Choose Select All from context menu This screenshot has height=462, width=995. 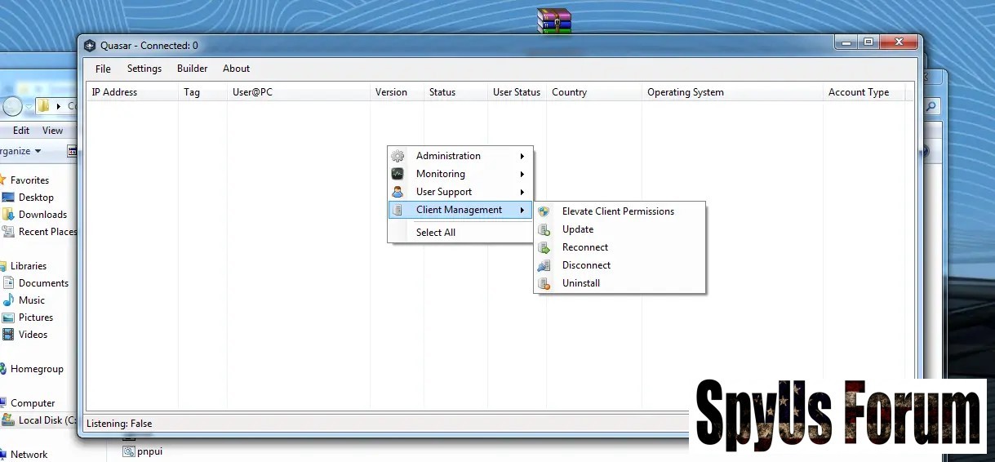436,233
